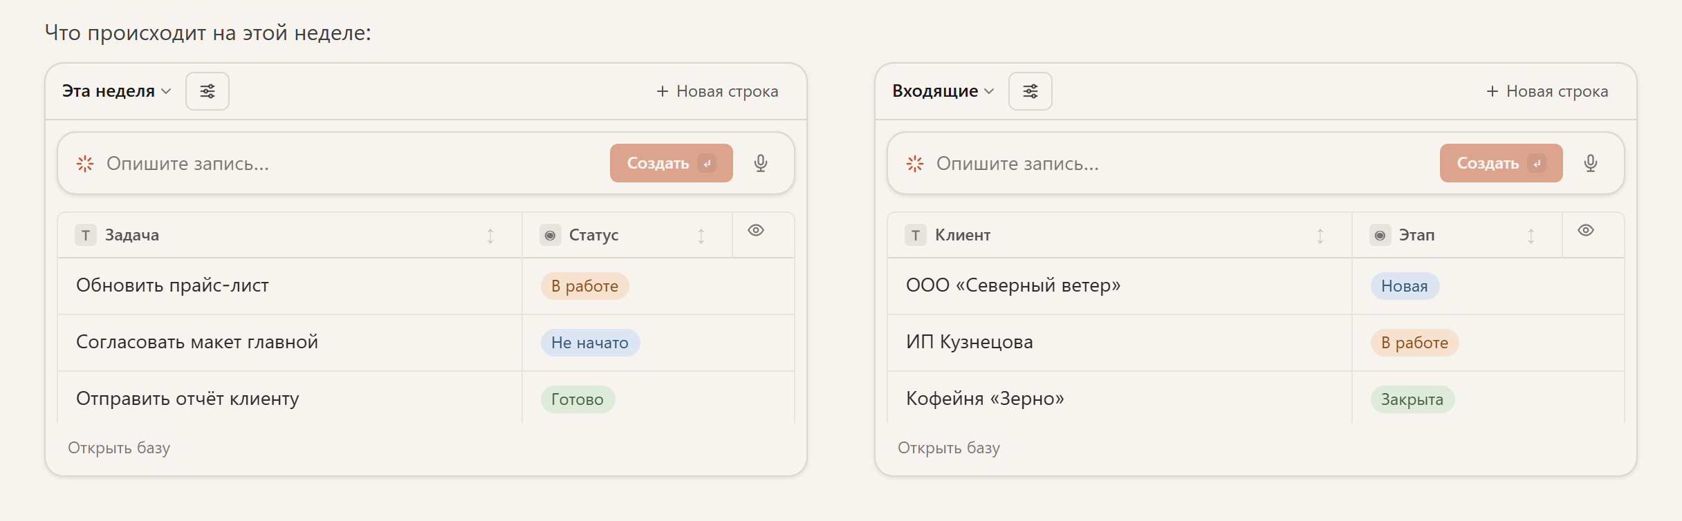Open filter settings in Входящие panel
This screenshot has width=1682, height=521.
pyautogui.click(x=1031, y=91)
